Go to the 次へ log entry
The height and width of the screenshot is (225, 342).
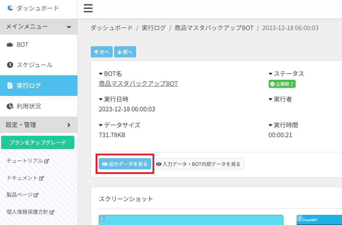point(102,52)
